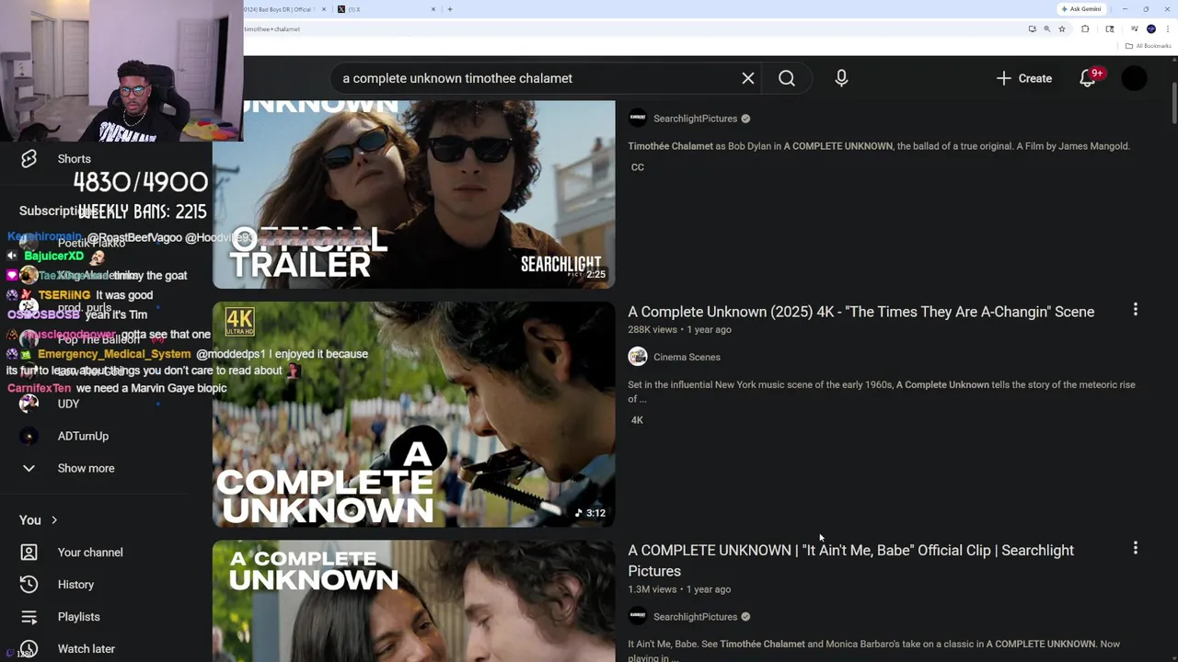Open All Bookmarks folder

click(1148, 46)
